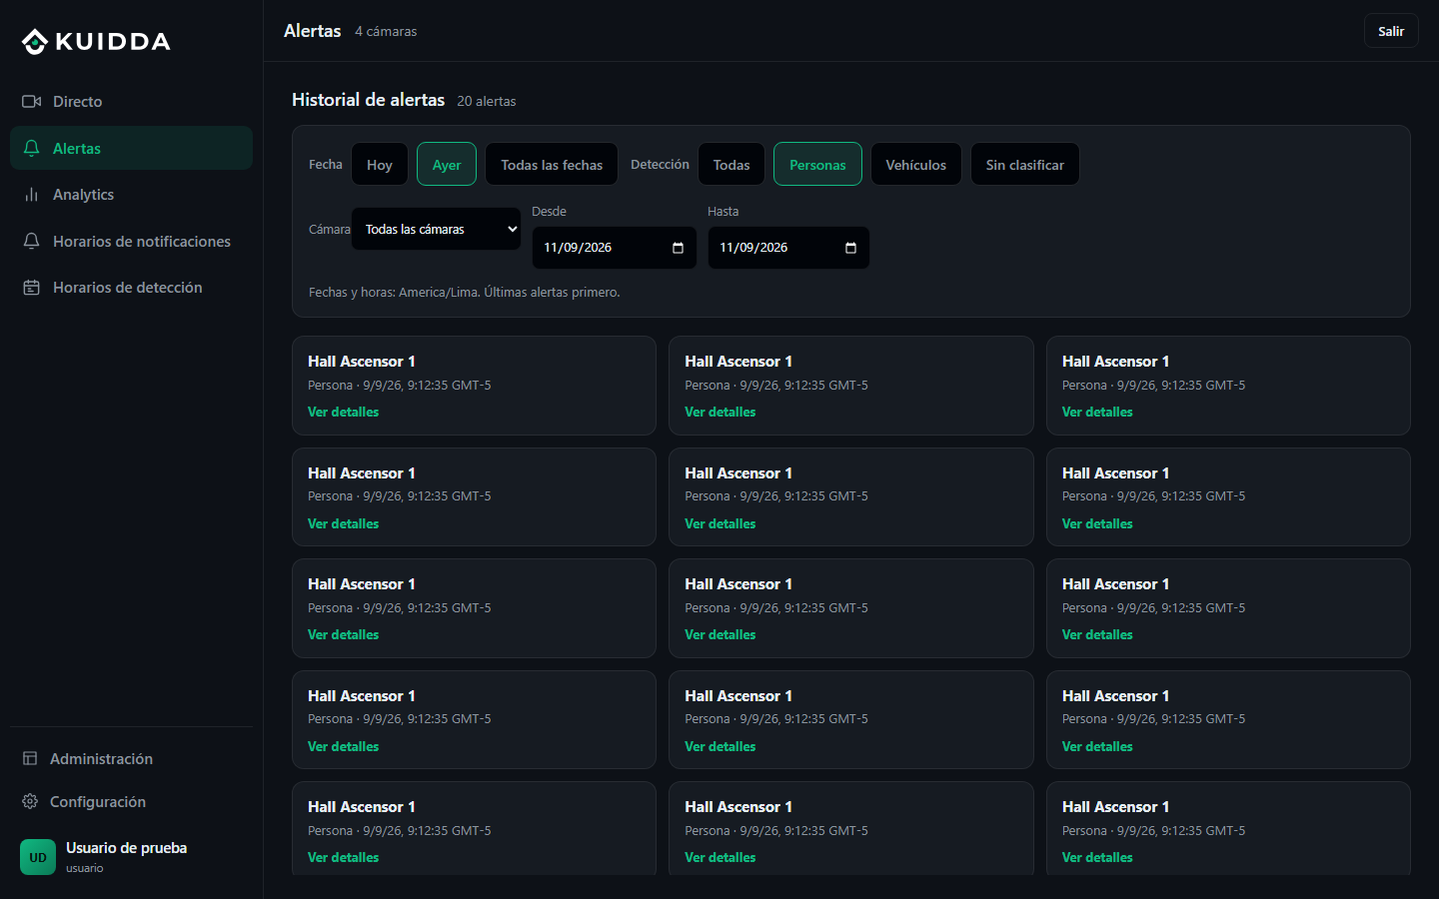Expand the Todas las cámaras dropdown

[x=436, y=229]
